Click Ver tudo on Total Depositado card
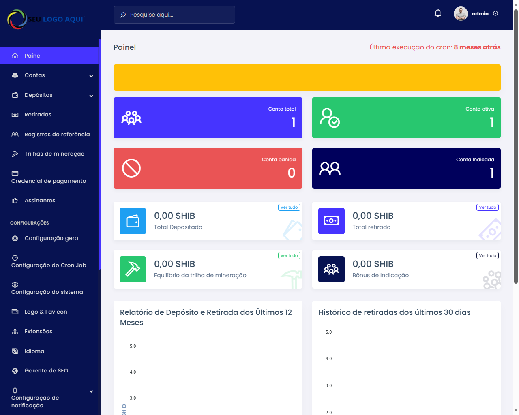This screenshot has width=519, height=415. 289,207
